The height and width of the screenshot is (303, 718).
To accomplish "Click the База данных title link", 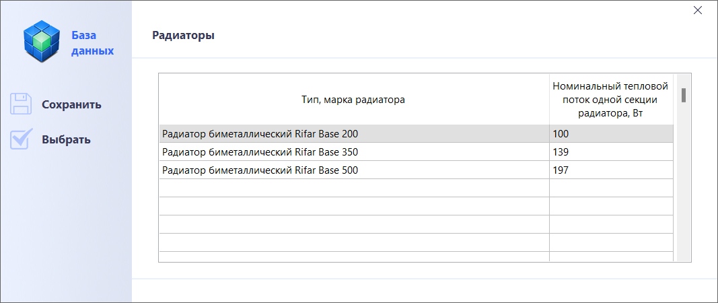I will pyautogui.click(x=92, y=43).
